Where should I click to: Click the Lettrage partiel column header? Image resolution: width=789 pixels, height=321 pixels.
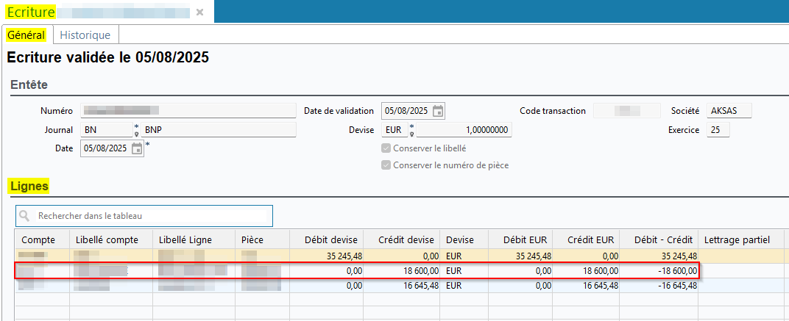click(x=737, y=239)
